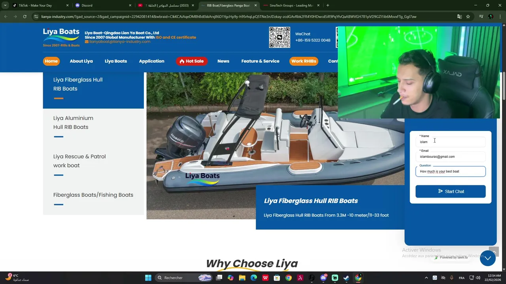
Task: Open the Application menu item
Action: (151, 61)
